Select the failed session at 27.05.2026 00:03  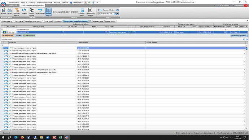(125, 53)
